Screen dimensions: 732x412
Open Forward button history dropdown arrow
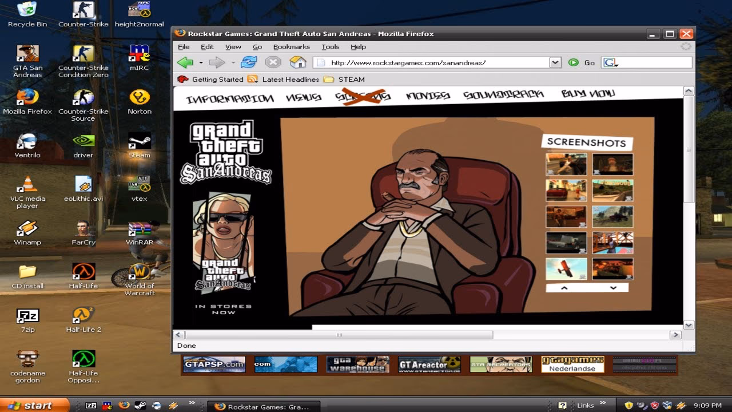[233, 63]
